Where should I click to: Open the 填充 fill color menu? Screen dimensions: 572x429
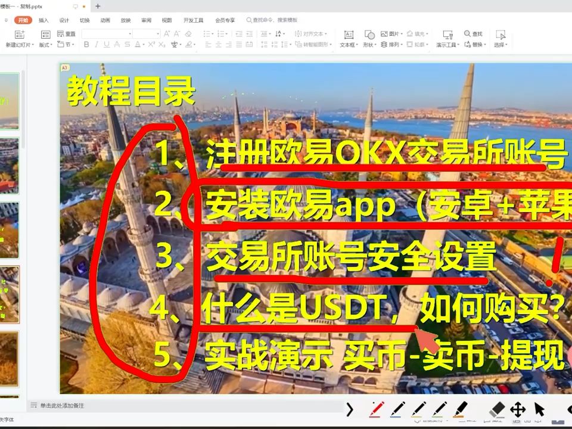coord(417,34)
